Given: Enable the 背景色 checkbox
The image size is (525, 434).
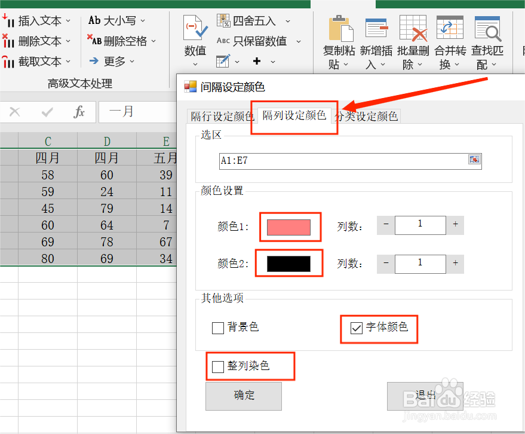Looking at the screenshot, I should 217,328.
